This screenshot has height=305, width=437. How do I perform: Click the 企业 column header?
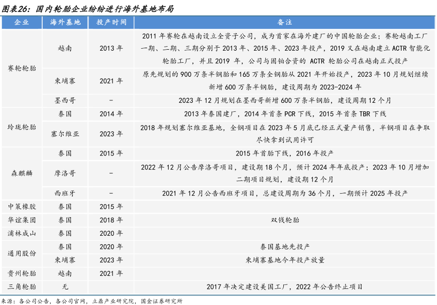(22, 23)
